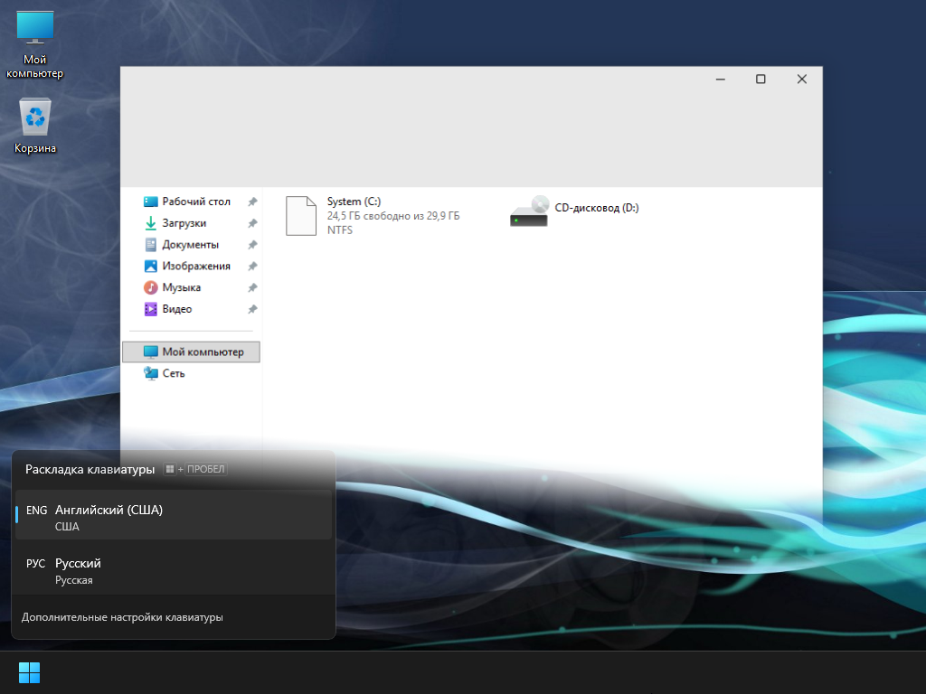This screenshot has width=926, height=694.
Task: Open Сеть in the navigation pane
Action: coord(191,373)
